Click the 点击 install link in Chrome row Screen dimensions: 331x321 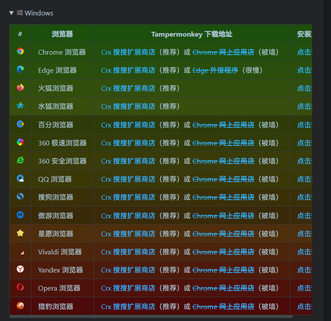pos(305,52)
